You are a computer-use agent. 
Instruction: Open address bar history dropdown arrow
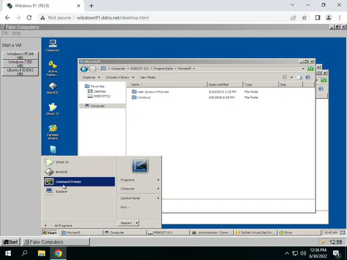pos(303,69)
